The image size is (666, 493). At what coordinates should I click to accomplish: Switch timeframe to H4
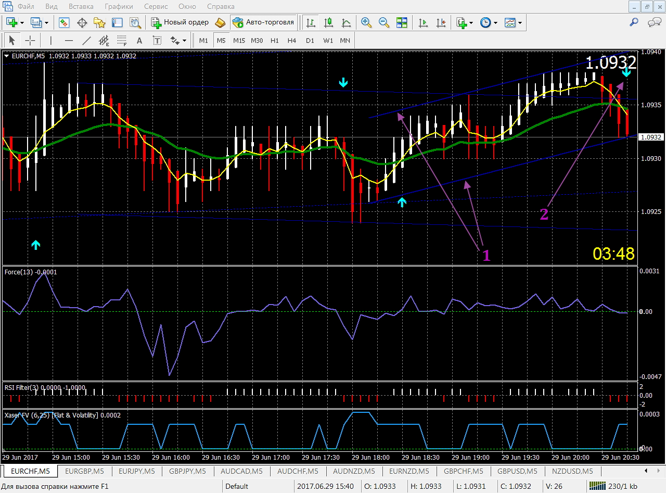coord(292,40)
